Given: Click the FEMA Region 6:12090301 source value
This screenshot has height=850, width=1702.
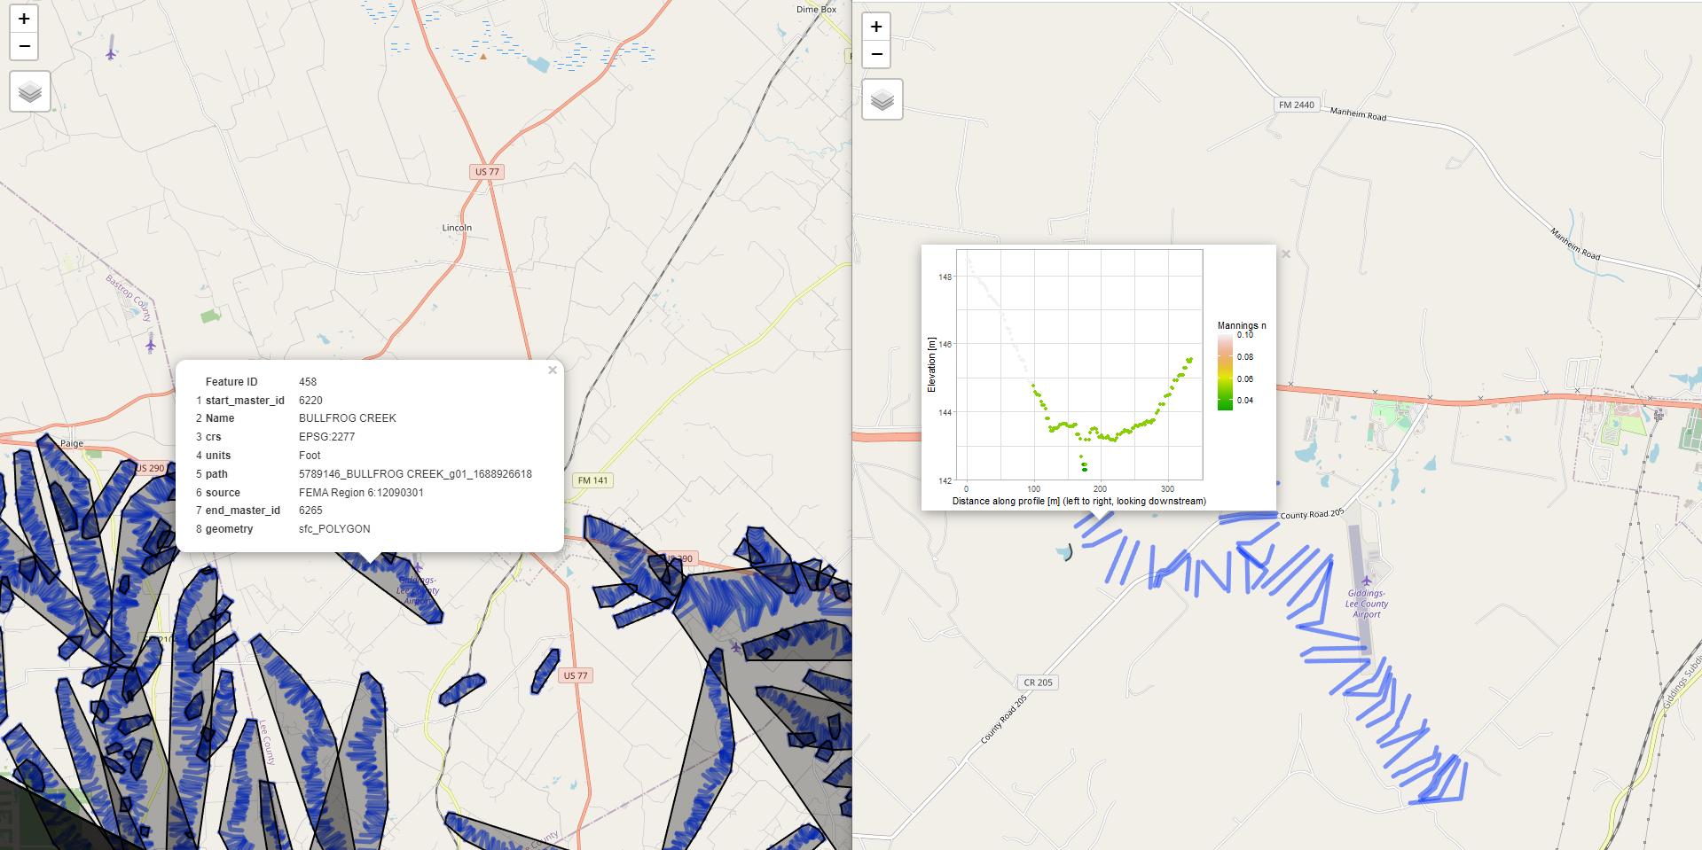Looking at the screenshot, I should pos(361,493).
